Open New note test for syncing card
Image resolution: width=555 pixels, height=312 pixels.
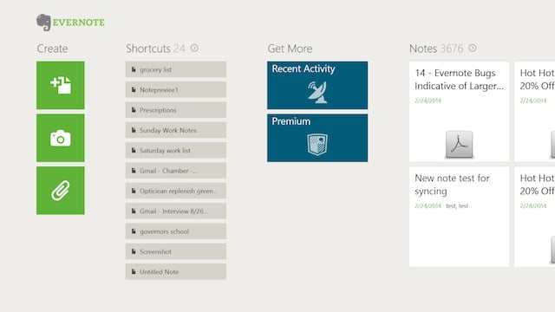click(x=459, y=217)
